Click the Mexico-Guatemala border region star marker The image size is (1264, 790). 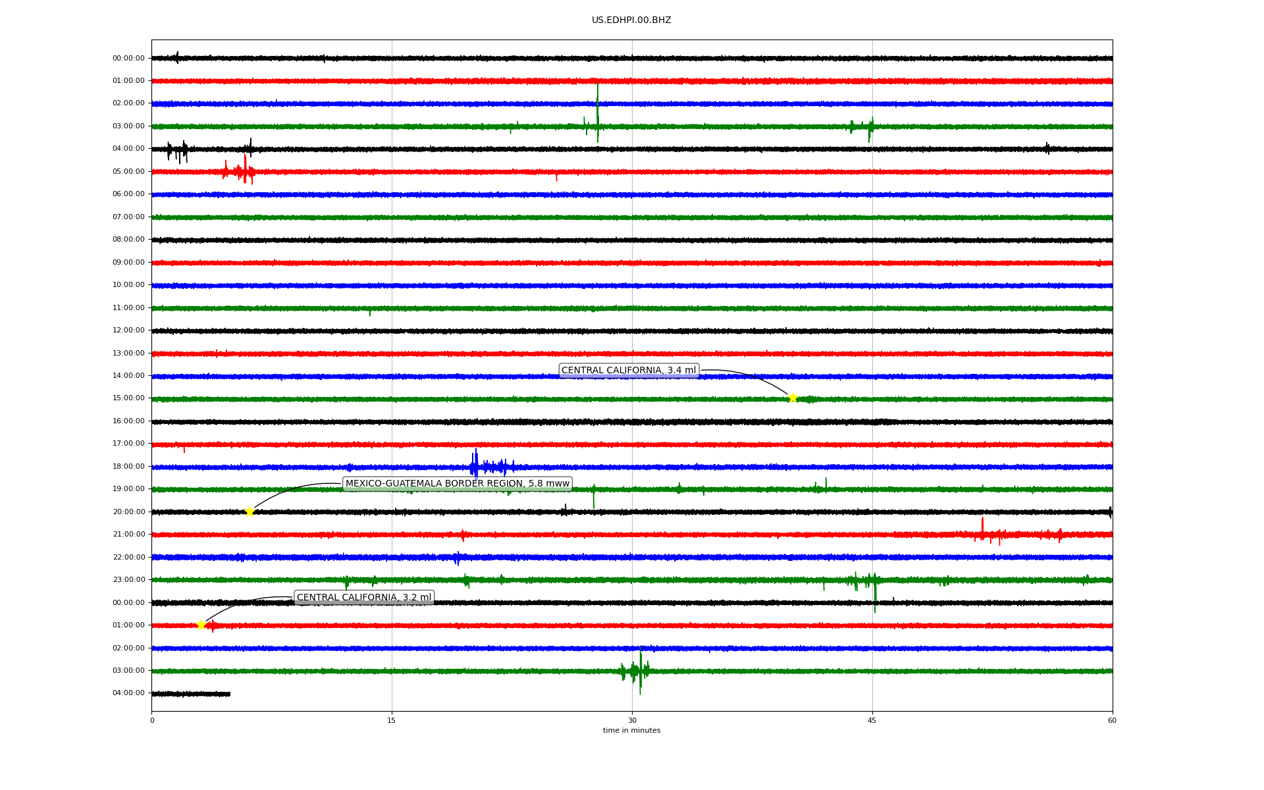click(250, 512)
